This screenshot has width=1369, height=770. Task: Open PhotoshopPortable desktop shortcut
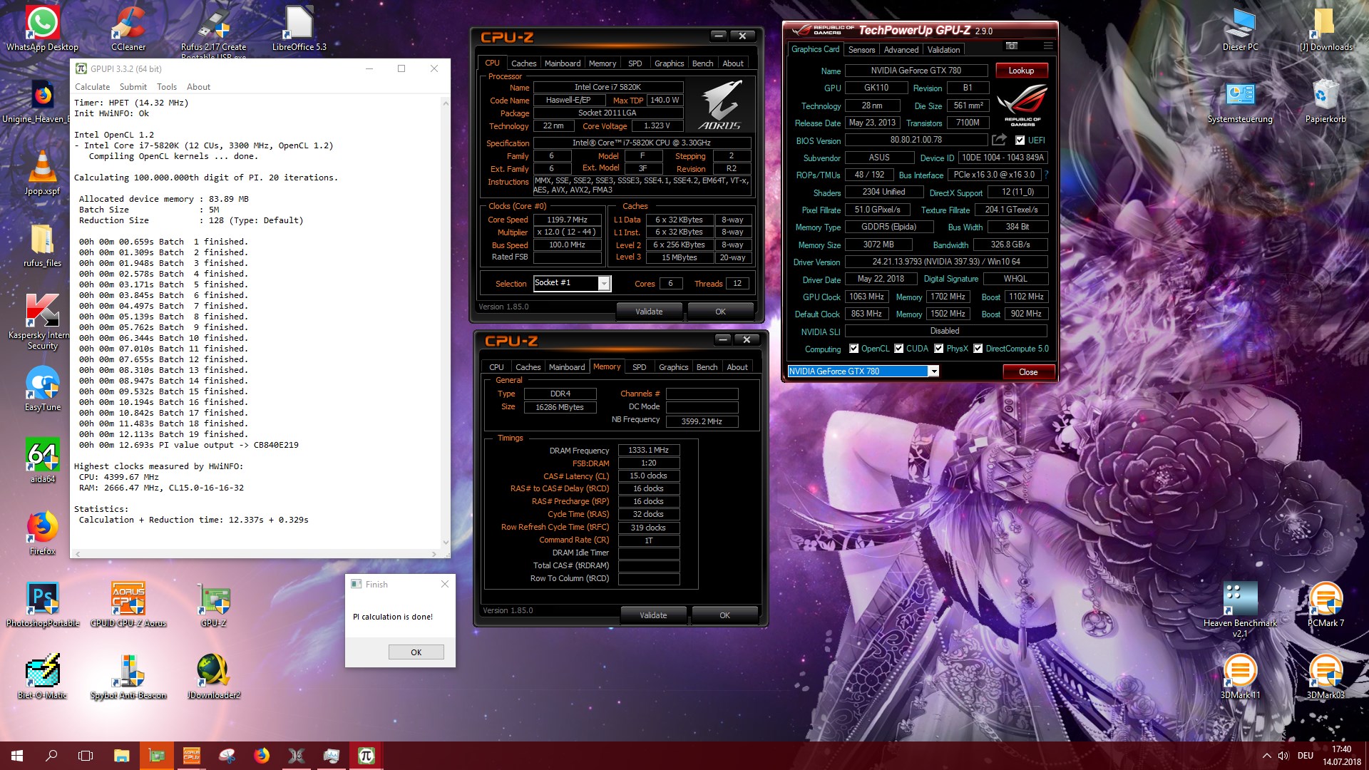click(x=43, y=605)
